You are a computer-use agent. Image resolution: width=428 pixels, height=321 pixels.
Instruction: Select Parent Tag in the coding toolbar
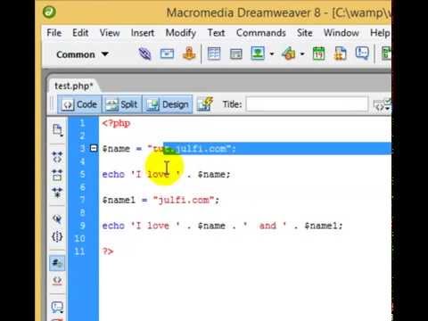pos(57,219)
